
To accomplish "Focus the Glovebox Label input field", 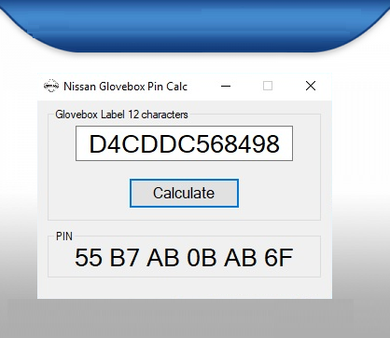I will 184,143.
